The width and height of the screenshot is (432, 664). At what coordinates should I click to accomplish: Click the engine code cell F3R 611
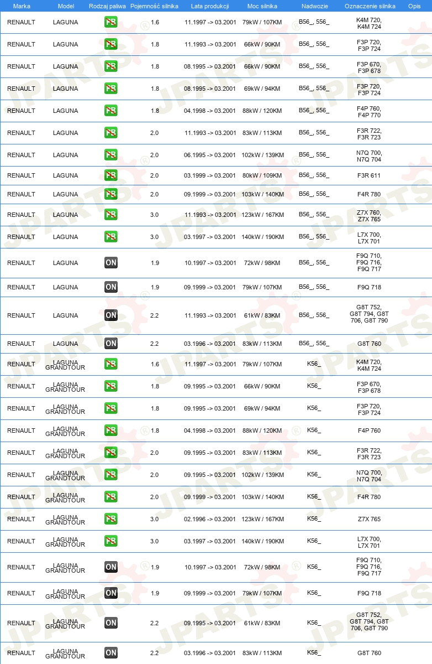tap(369, 175)
